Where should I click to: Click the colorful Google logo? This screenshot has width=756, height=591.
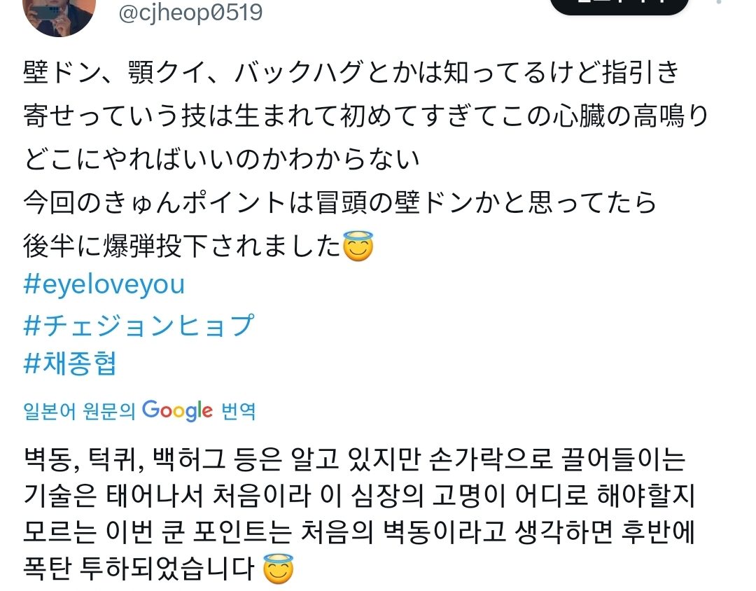(x=177, y=410)
